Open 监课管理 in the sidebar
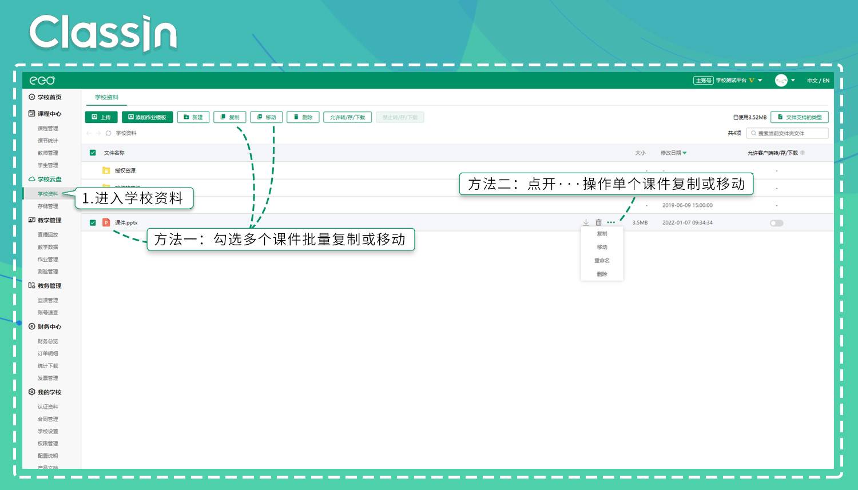This screenshot has height=490, width=858. coord(48,301)
